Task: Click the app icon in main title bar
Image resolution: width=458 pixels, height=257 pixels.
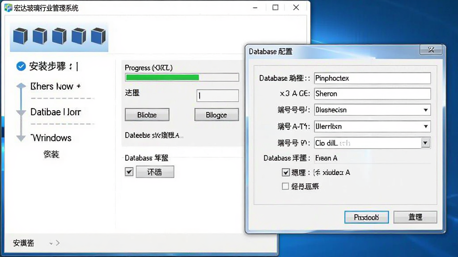Action: point(8,8)
